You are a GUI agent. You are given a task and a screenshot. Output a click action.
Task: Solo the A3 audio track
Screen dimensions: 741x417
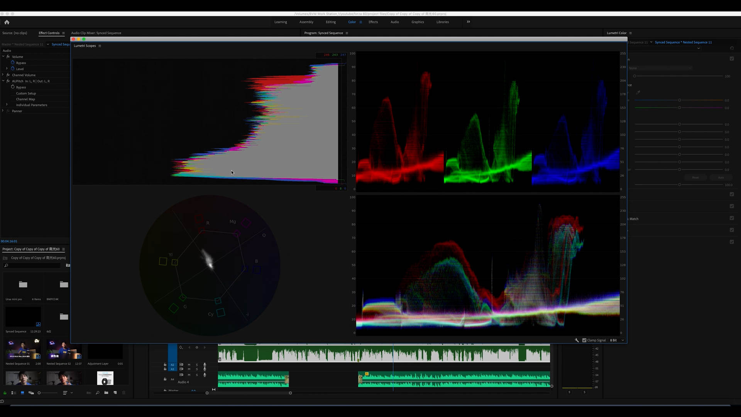[x=197, y=369]
